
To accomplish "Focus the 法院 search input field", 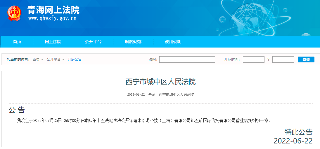I will click(187, 59).
